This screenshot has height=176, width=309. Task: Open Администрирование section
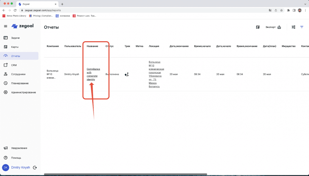(x=23, y=92)
